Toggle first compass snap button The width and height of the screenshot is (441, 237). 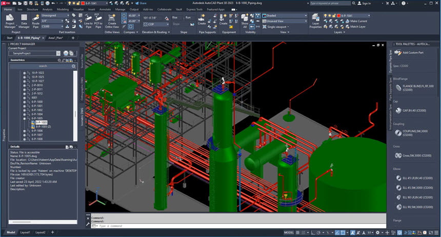(124, 15)
